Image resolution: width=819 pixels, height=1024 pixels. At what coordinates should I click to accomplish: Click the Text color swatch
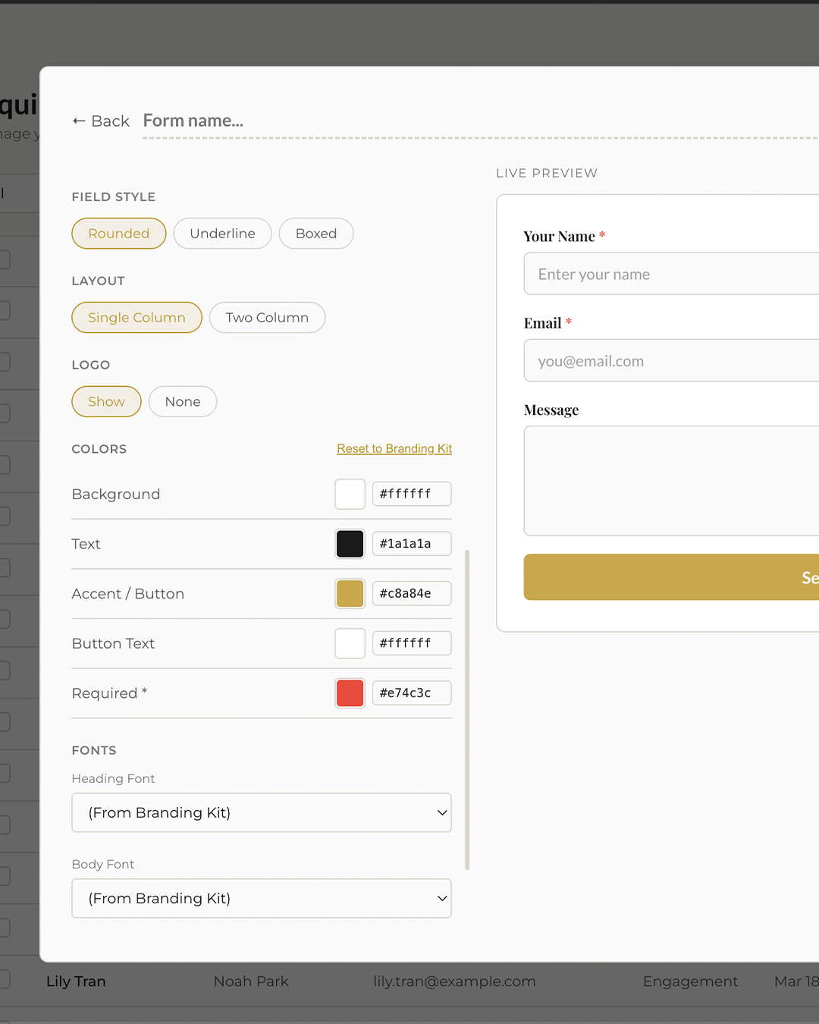coord(350,543)
